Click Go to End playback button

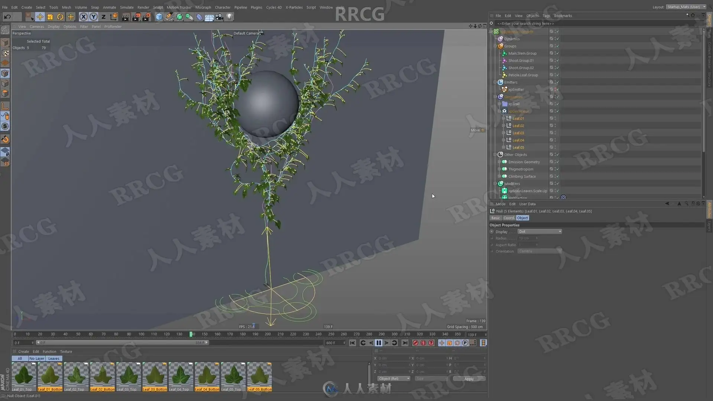coord(405,343)
